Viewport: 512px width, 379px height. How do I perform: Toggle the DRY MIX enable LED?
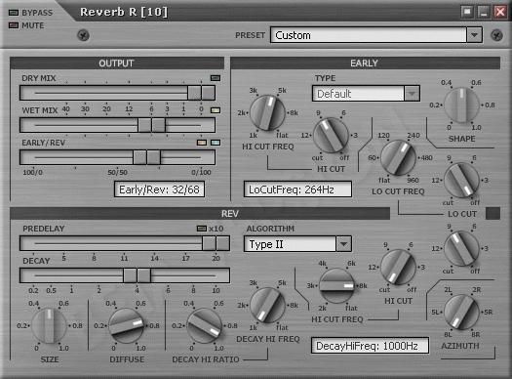pyautogui.click(x=216, y=78)
